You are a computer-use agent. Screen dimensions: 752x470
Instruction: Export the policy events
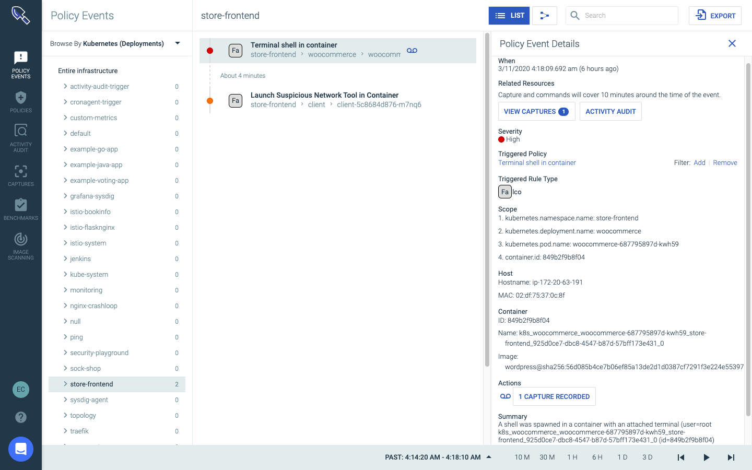click(715, 16)
